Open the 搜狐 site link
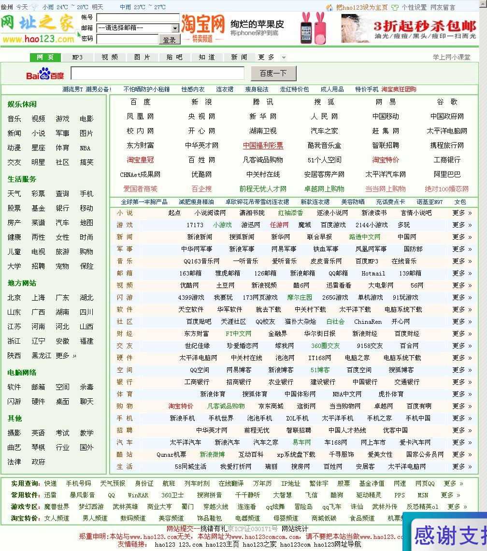 (324, 102)
